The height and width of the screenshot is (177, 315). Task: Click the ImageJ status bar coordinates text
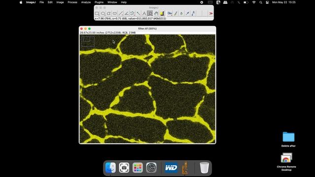click(130, 19)
